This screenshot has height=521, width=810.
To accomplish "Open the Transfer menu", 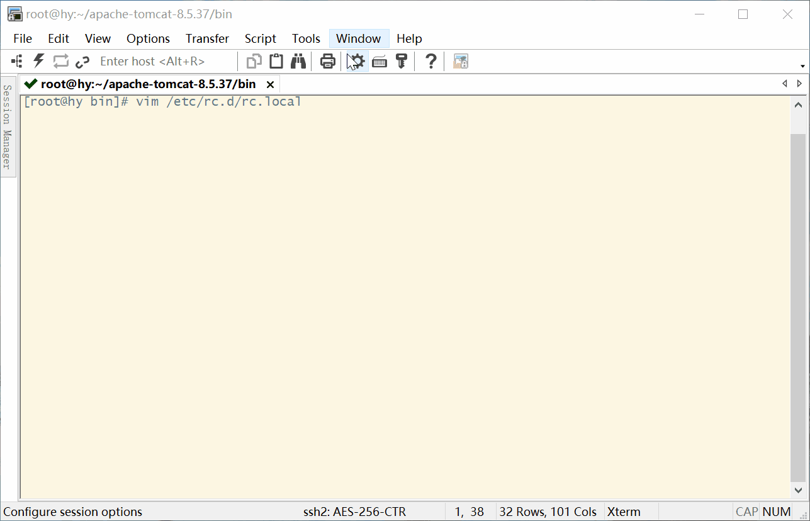I will click(x=207, y=38).
